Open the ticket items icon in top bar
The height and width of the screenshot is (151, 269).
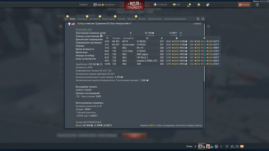[208, 5]
